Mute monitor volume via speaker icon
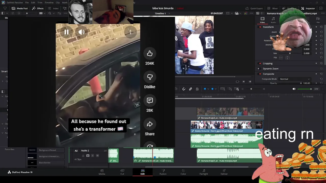Image resolution: width=326 pixels, height=183 pixels. tap(294, 89)
